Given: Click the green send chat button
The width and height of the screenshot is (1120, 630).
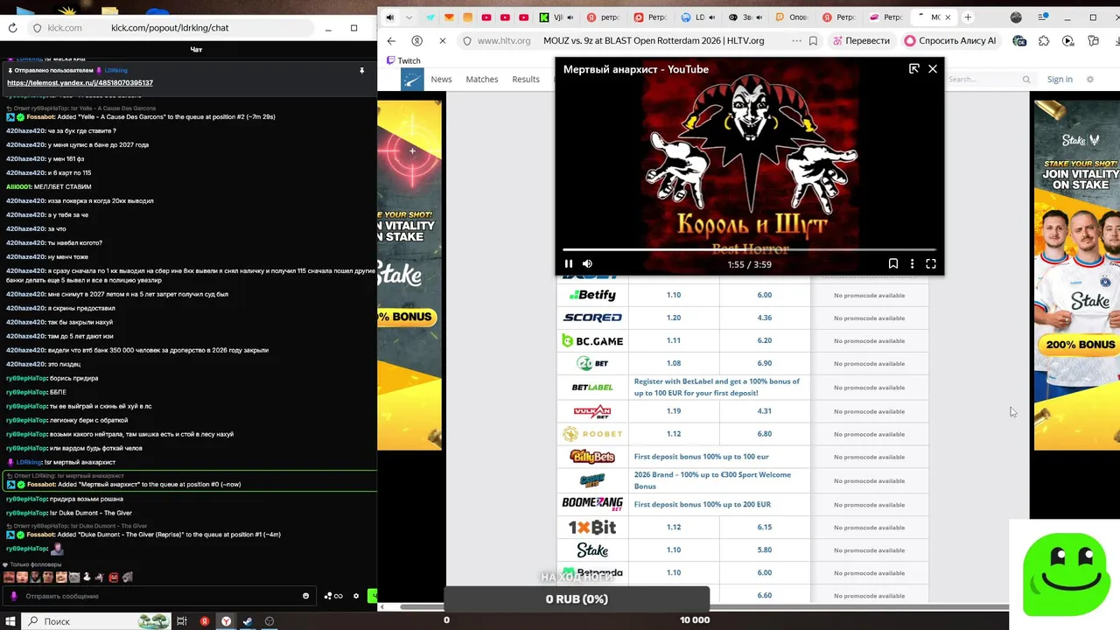Looking at the screenshot, I should (372, 596).
